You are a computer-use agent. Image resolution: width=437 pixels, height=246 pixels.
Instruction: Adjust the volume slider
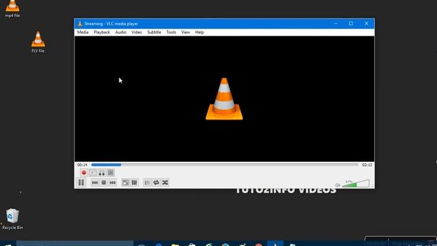(x=356, y=184)
